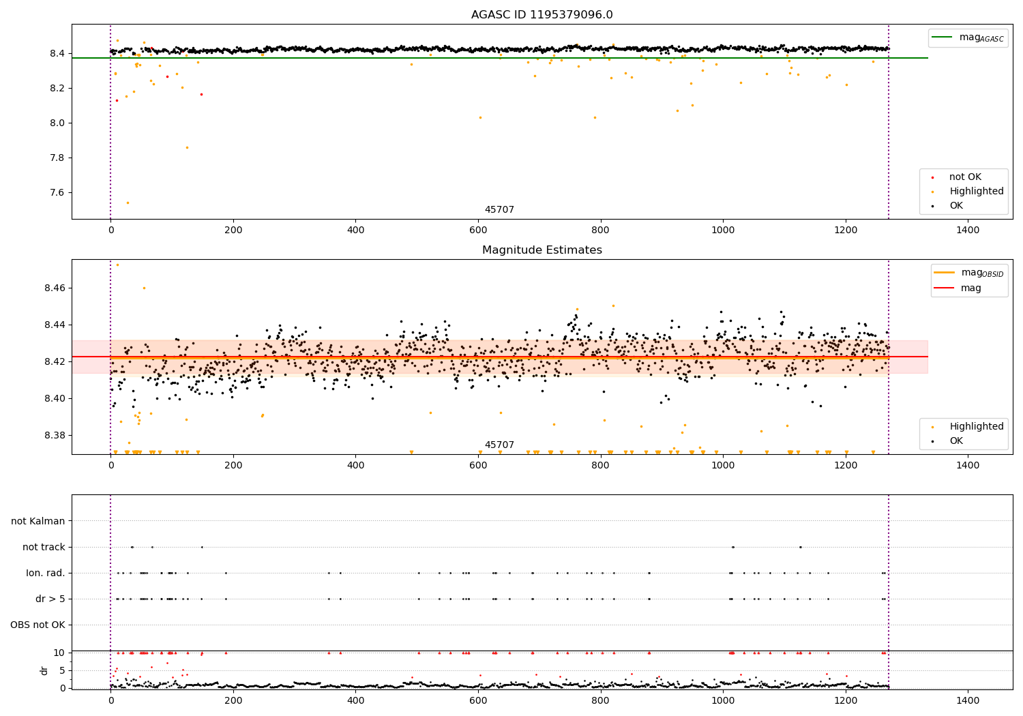Click the 8.2 y-axis tick label
This screenshot has width=1023, height=716.
(x=57, y=89)
